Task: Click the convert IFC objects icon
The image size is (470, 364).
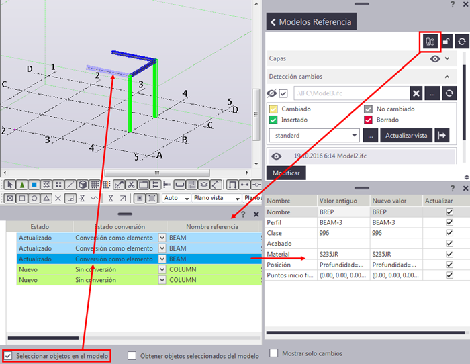Action: 429,42
